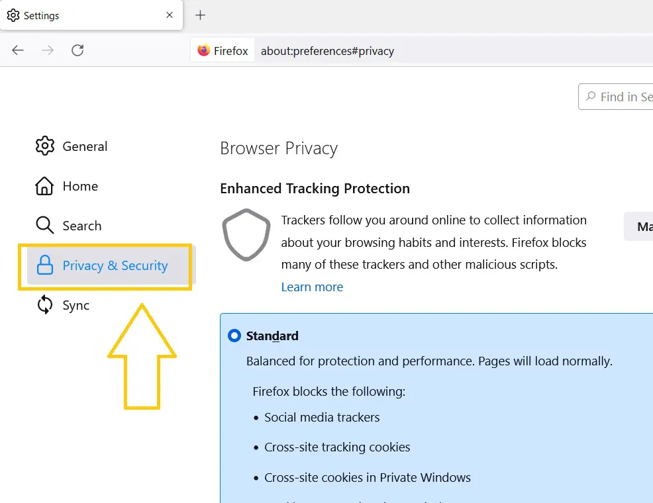Close the Settings tab
653x503 pixels.
point(170,15)
